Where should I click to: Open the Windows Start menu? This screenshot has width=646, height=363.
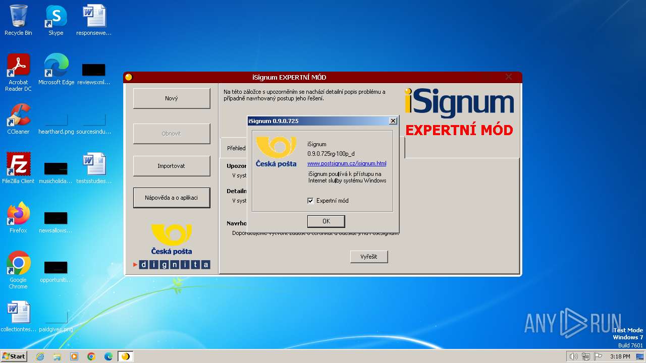tap(14, 356)
